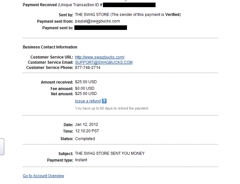Click the Jan 12, 2012 date value
The image size is (240, 184).
86,125
